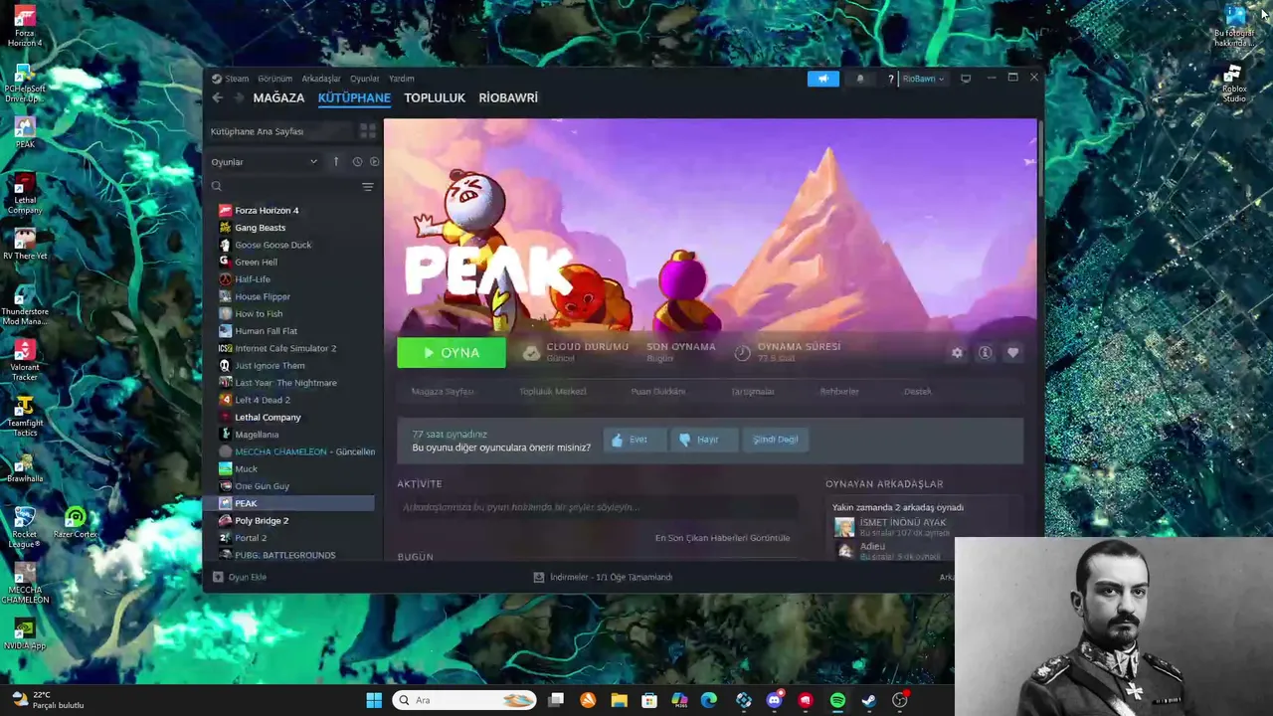This screenshot has width=1273, height=716.
Task: Switch to the TOPLULUK tab
Action: [435, 97]
